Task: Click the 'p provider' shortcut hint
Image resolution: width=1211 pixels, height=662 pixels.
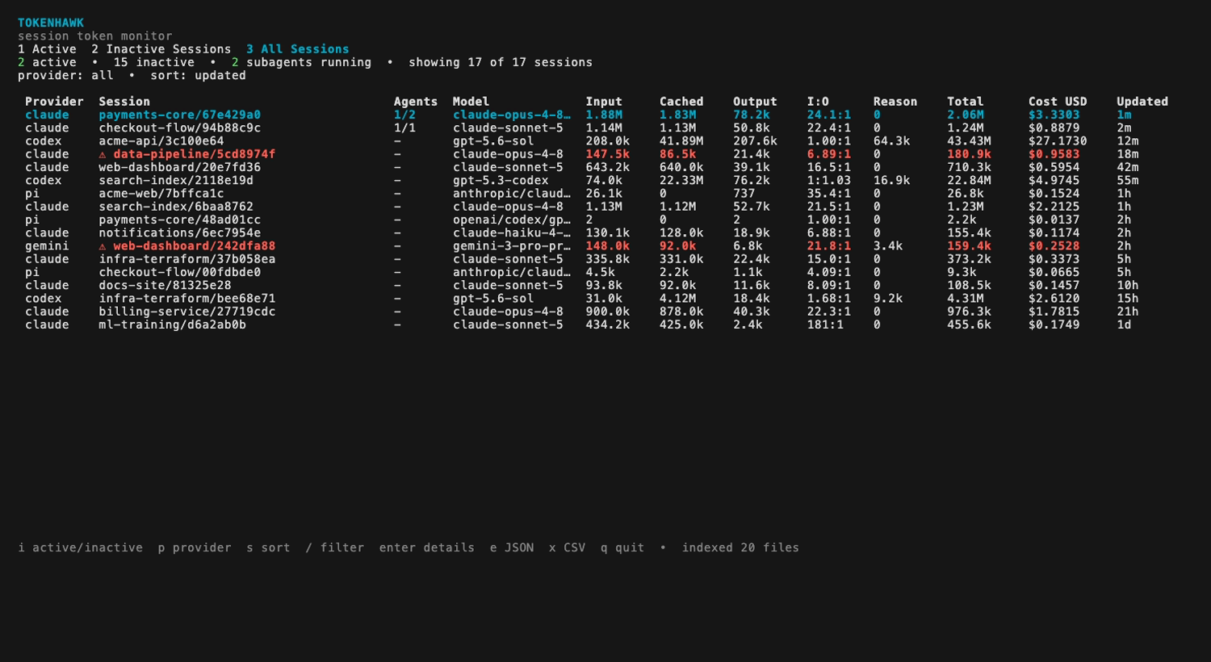Action: tap(195, 547)
